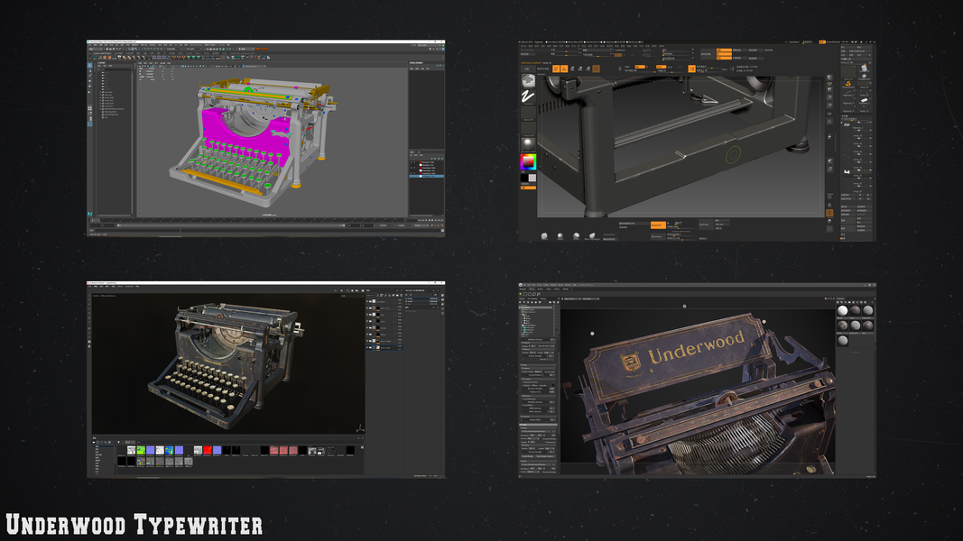Click the orange-outlined gizmo icon in ZBrush
963x541 pixels.
point(597,69)
